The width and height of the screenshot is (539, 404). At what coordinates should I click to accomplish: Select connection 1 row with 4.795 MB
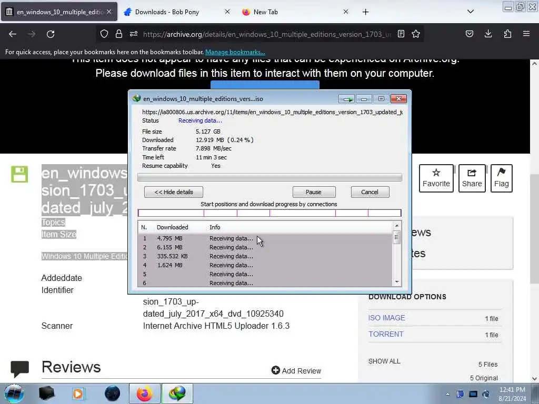click(265, 238)
